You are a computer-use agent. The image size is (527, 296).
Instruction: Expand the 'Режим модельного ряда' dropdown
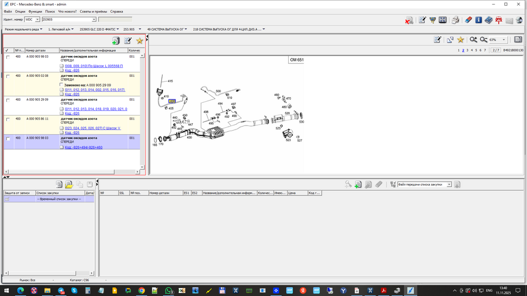[x=42, y=29]
